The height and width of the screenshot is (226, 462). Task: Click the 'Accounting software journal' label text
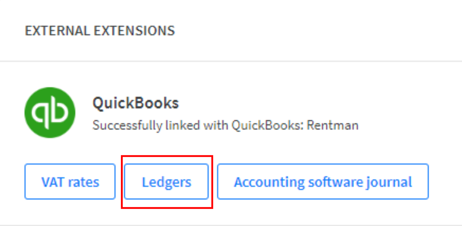click(x=323, y=182)
